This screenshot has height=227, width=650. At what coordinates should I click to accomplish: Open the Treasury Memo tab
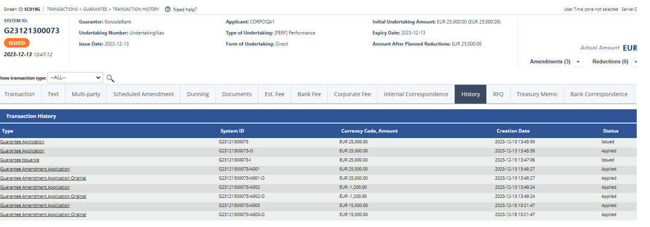[x=537, y=94]
